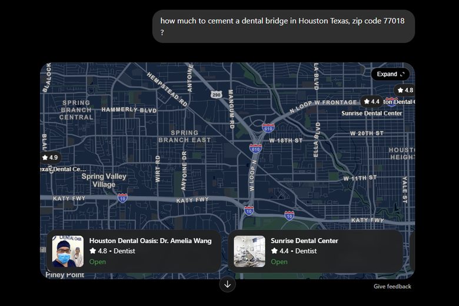The height and width of the screenshot is (306, 459).
Task: Click 4.8 Dentist rating in Houston Dental Oasis card
Action: tap(112, 251)
